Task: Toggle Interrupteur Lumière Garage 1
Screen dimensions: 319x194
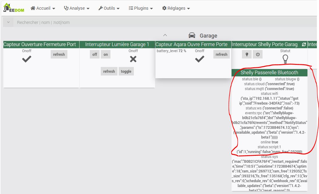Action: click(126, 71)
